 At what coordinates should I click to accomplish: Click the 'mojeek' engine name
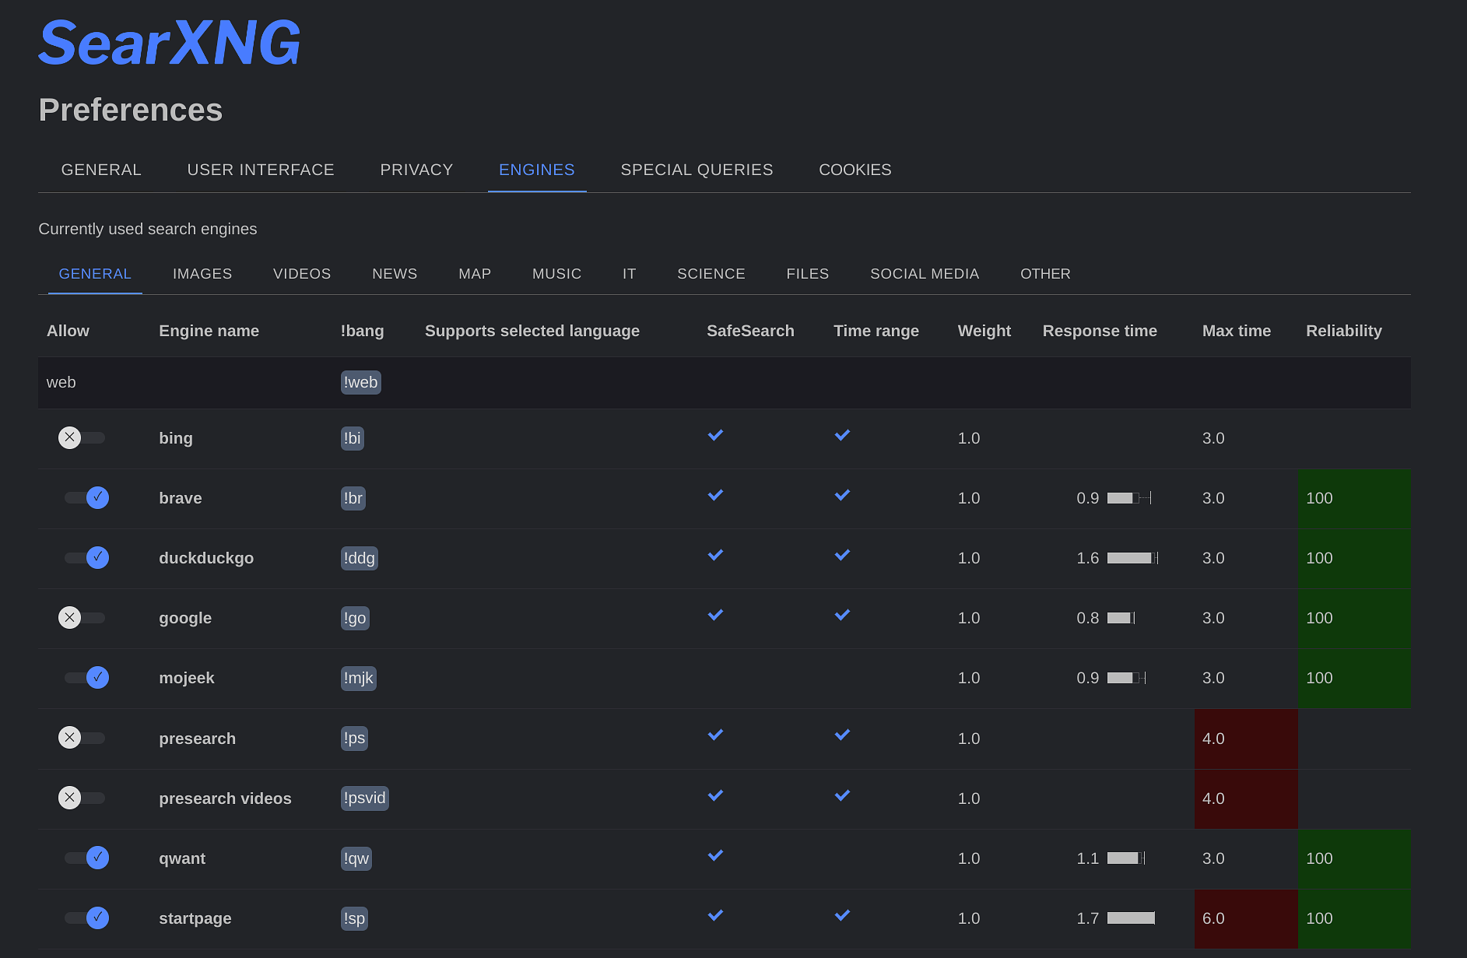[187, 678]
